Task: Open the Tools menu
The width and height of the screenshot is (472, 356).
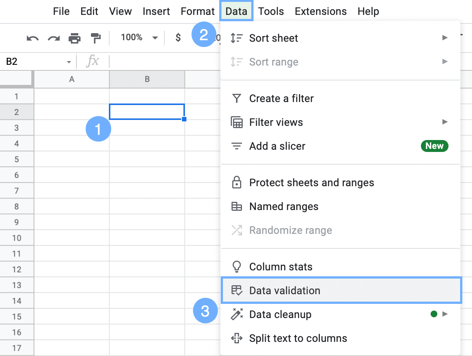Action: [271, 11]
